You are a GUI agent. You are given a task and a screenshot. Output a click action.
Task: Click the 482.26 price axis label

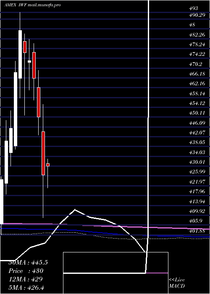click(x=197, y=35)
